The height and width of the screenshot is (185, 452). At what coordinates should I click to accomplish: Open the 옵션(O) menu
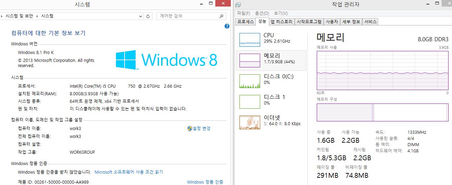pyautogui.click(x=262, y=13)
